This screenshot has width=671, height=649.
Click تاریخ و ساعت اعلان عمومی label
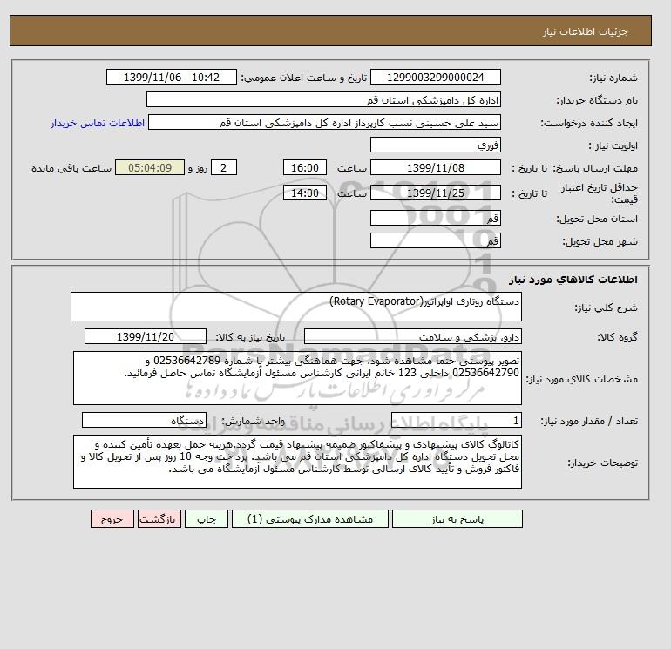point(304,78)
